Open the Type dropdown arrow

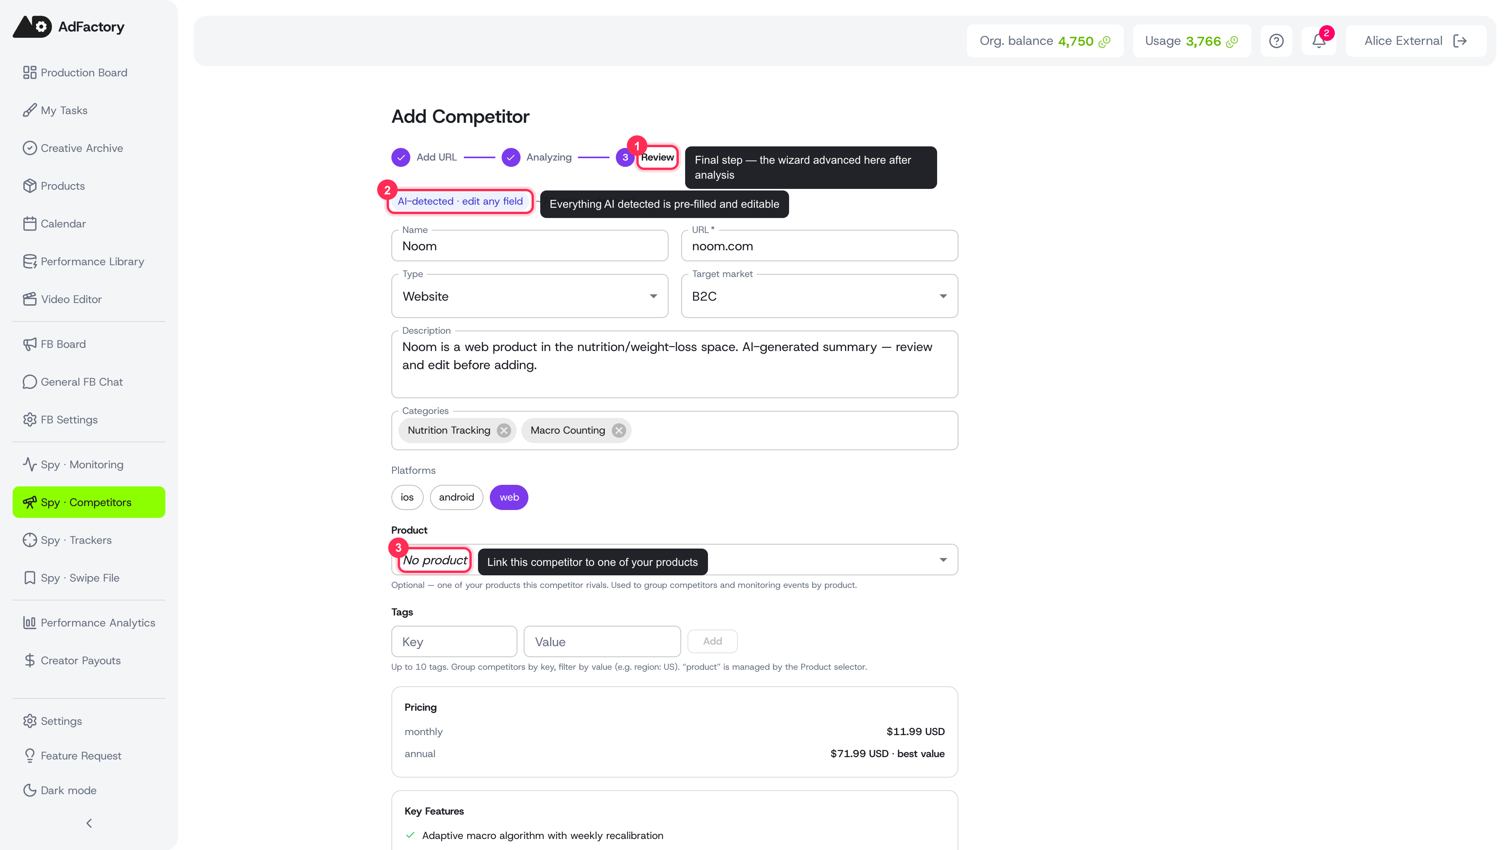653,296
